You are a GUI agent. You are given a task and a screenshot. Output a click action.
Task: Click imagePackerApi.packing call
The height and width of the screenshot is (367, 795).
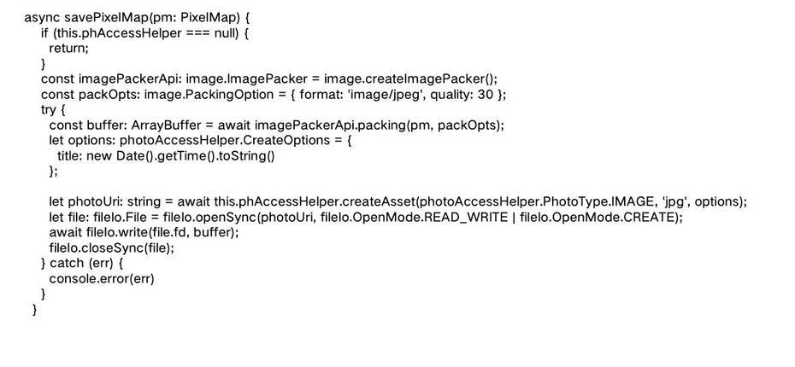[380, 125]
